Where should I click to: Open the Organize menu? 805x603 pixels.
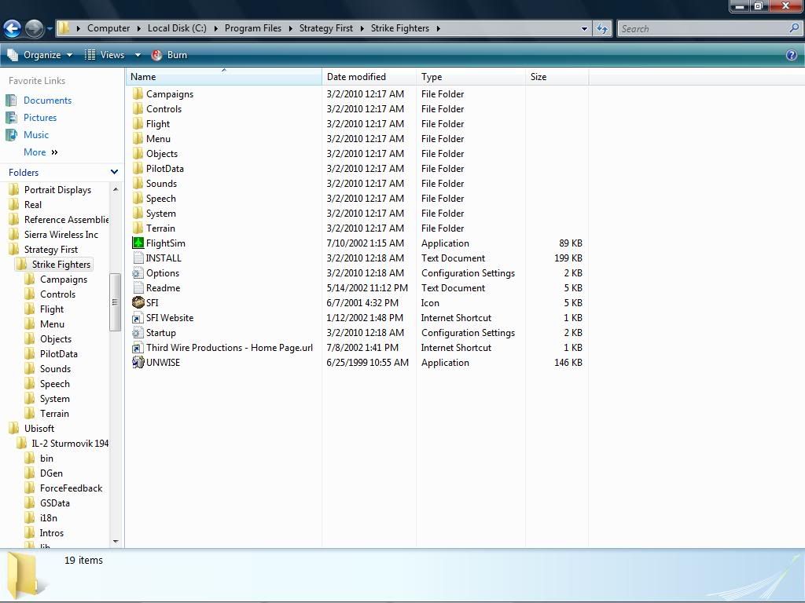39,55
